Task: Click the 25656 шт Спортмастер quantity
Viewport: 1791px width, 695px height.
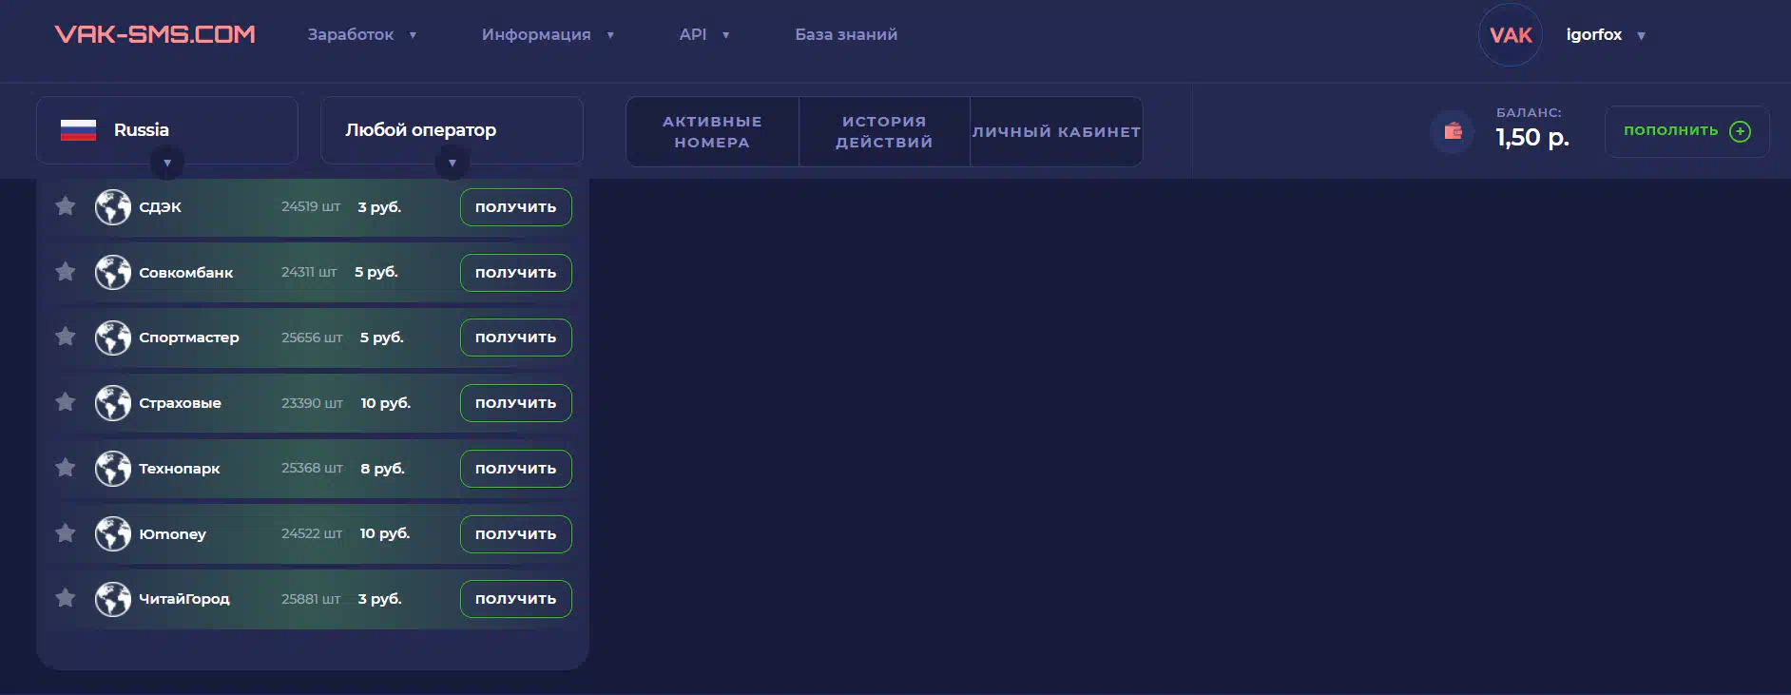Action: point(312,338)
